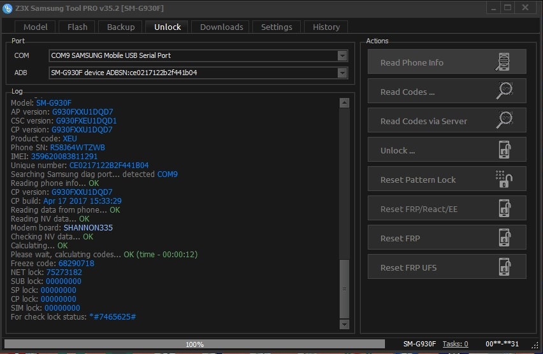Click the Reset FRP UFS phone icon
This screenshot has height=354, width=543.
(x=505, y=267)
